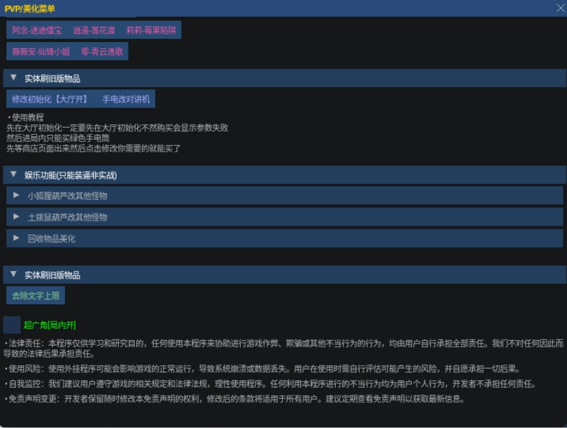Collapse the 娱乐功能(只能装逼非实战) section
This screenshot has width=567, height=428.
click(13, 175)
